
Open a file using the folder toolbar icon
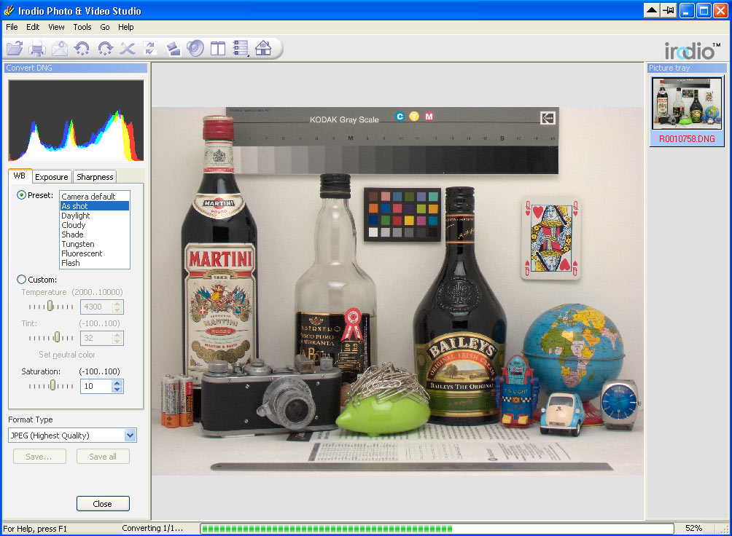(x=15, y=49)
